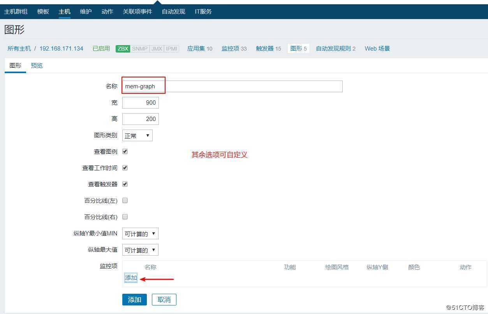This screenshot has width=488, height=314.
Task: Click 添加 to add a monitoring item
Action: pyautogui.click(x=130, y=277)
